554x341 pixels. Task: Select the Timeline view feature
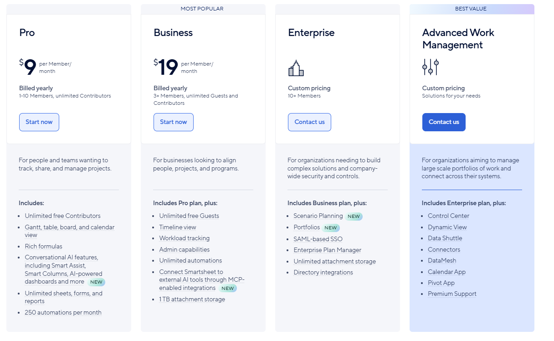[178, 227]
